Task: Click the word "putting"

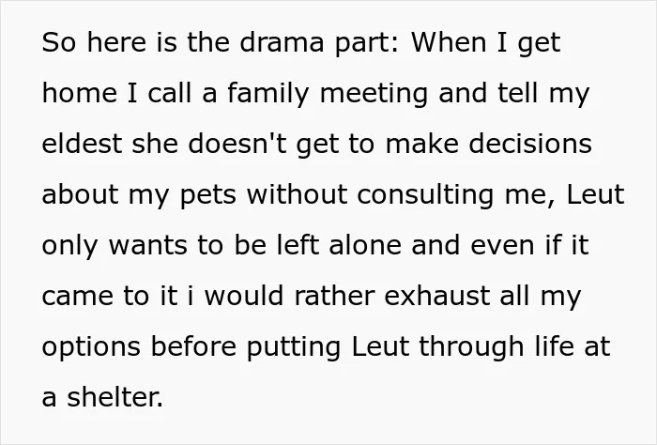Action: pos(293,348)
